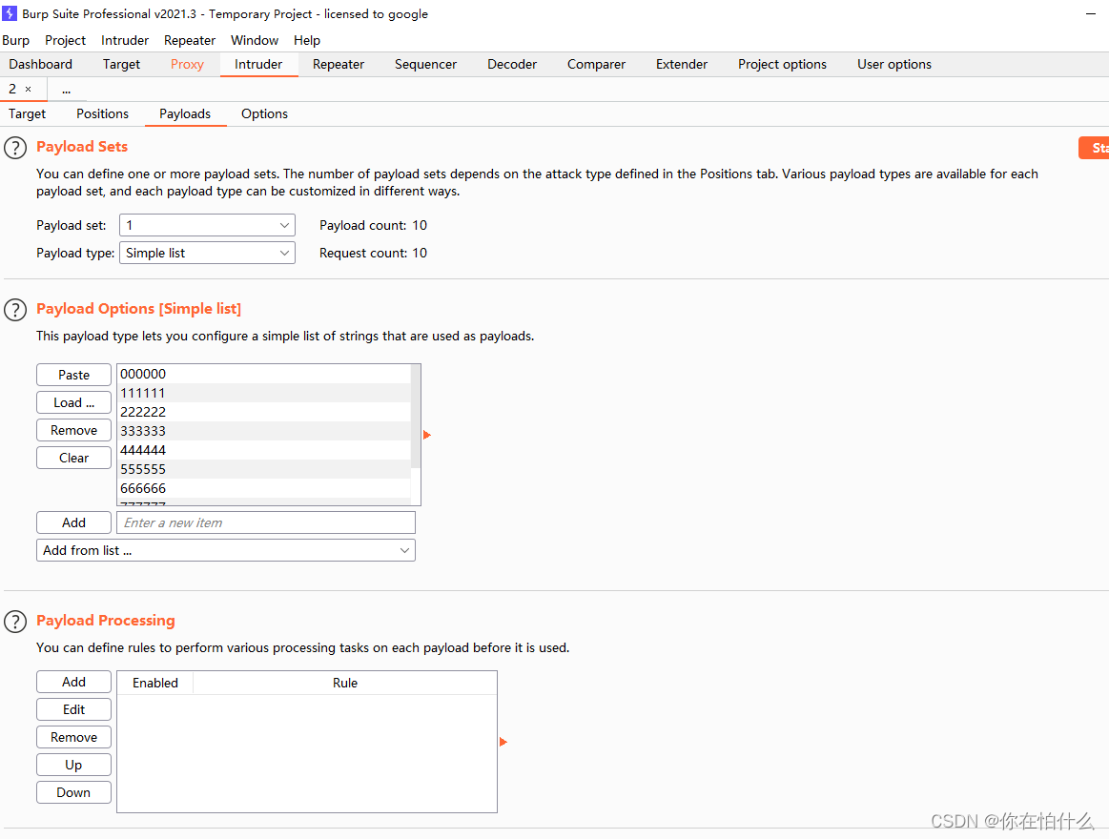The width and height of the screenshot is (1109, 839).
Task: Open new attack tab with ellipsis
Action: [66, 90]
